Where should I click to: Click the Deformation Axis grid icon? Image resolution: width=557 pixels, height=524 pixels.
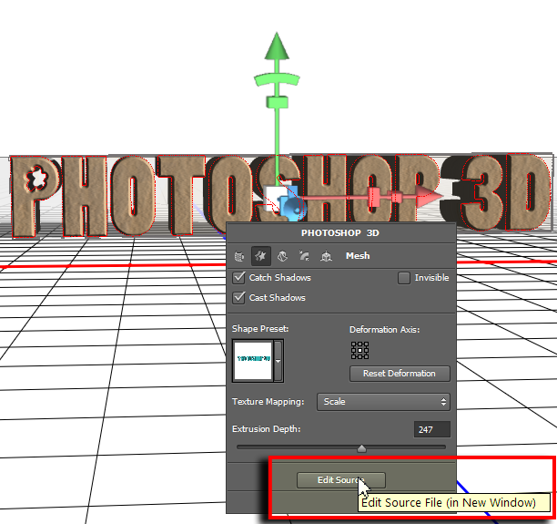(360, 349)
